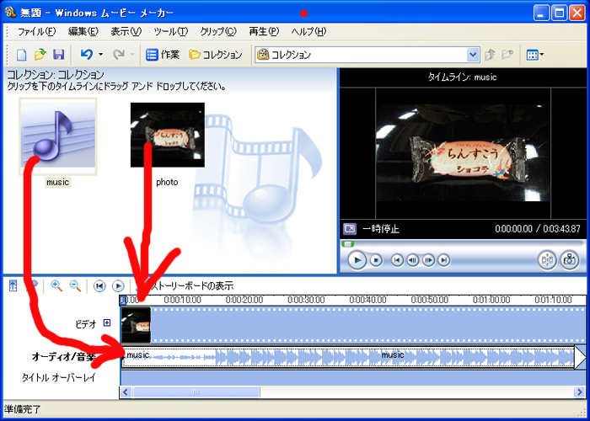Image resolution: width=590 pixels, height=421 pixels.
Task: Click the ビデオ track label
Action: click(86, 323)
